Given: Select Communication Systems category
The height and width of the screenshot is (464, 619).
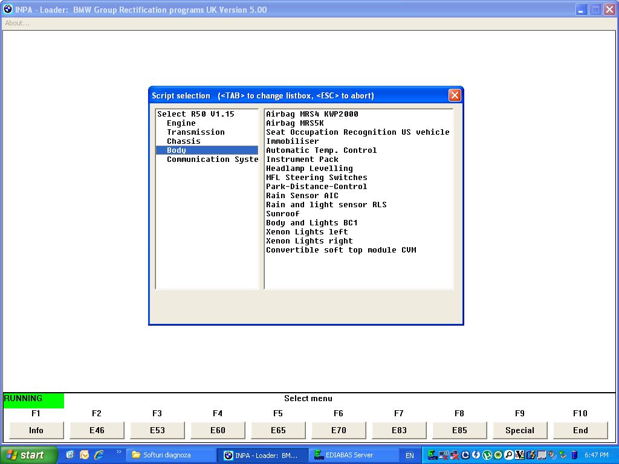Looking at the screenshot, I should 212,159.
